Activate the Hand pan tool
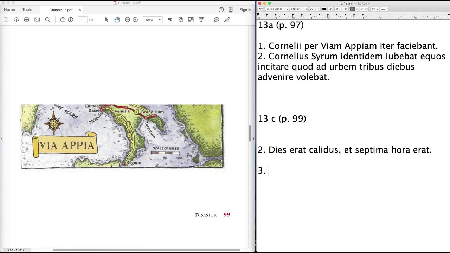This screenshot has width=450, height=253. click(x=117, y=20)
